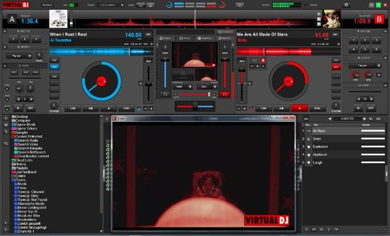Trigger hot cue 2 on deck A
Screen dimensions: 390x236
25,39
